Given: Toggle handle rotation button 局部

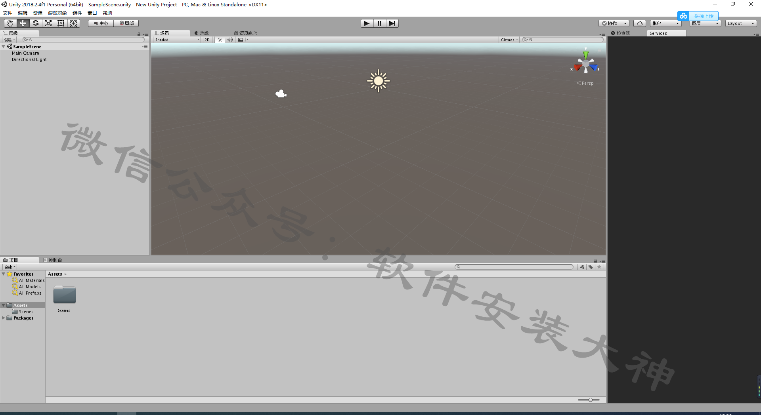Looking at the screenshot, I should pyautogui.click(x=126, y=23).
